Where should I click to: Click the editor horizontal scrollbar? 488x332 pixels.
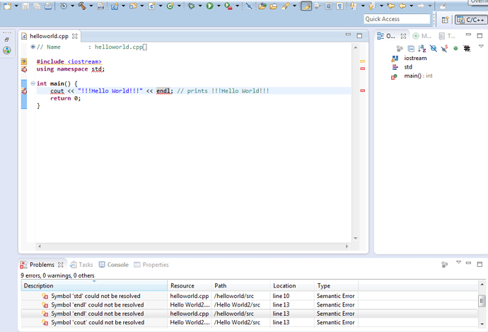pos(191,247)
